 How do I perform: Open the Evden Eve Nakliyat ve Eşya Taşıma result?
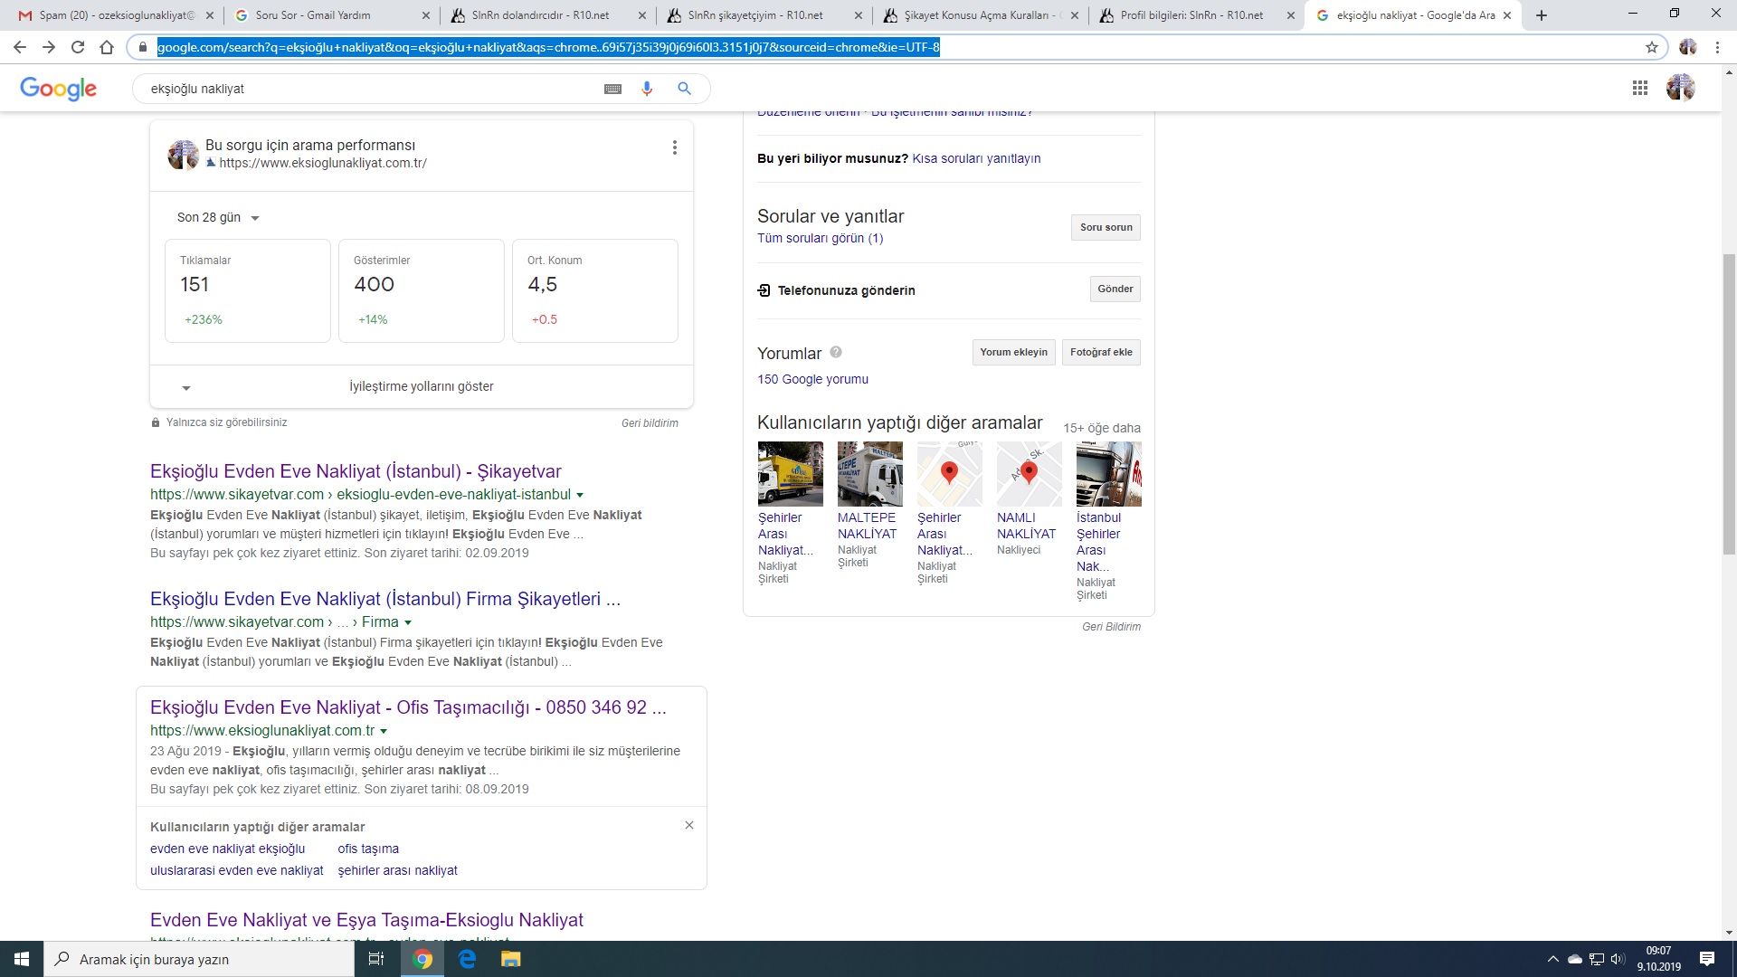(x=366, y=920)
